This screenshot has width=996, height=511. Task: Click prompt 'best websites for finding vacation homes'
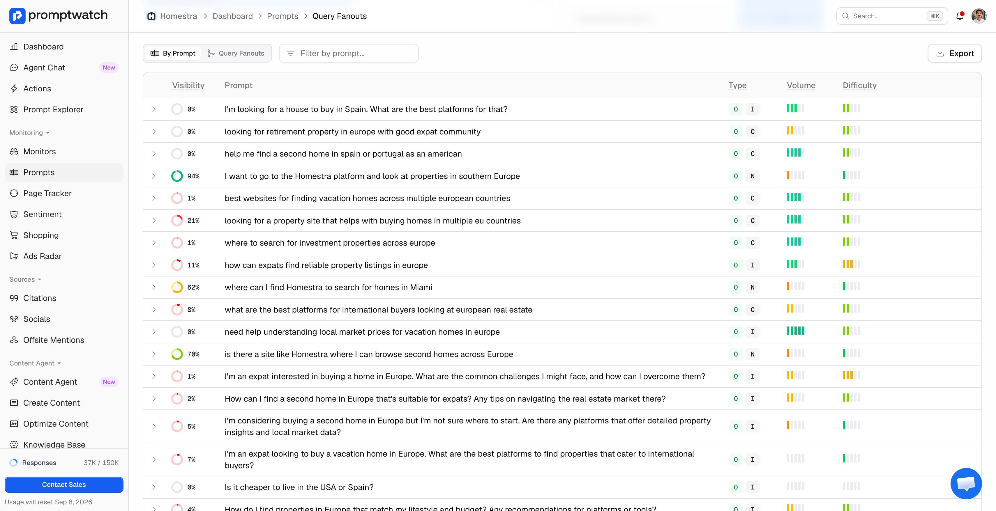367,198
